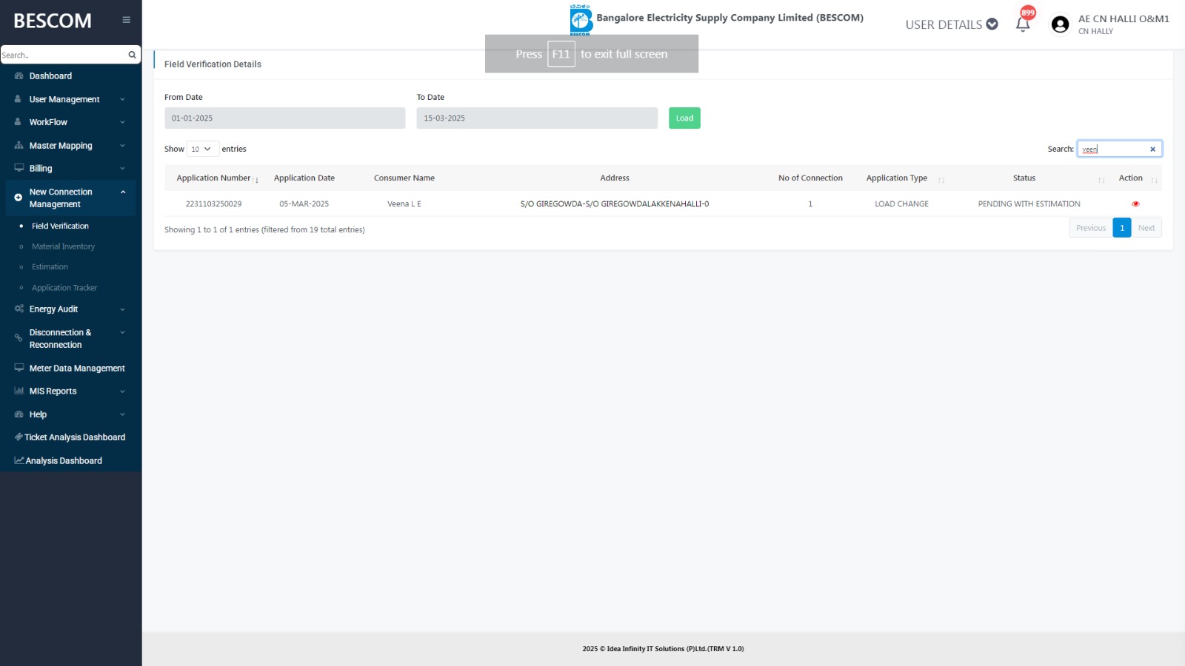Open Field Verification submenu item
1185x666 pixels.
(60, 226)
